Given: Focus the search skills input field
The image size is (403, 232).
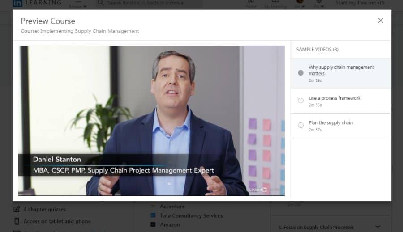Looking at the screenshot, I should click(149, 3).
